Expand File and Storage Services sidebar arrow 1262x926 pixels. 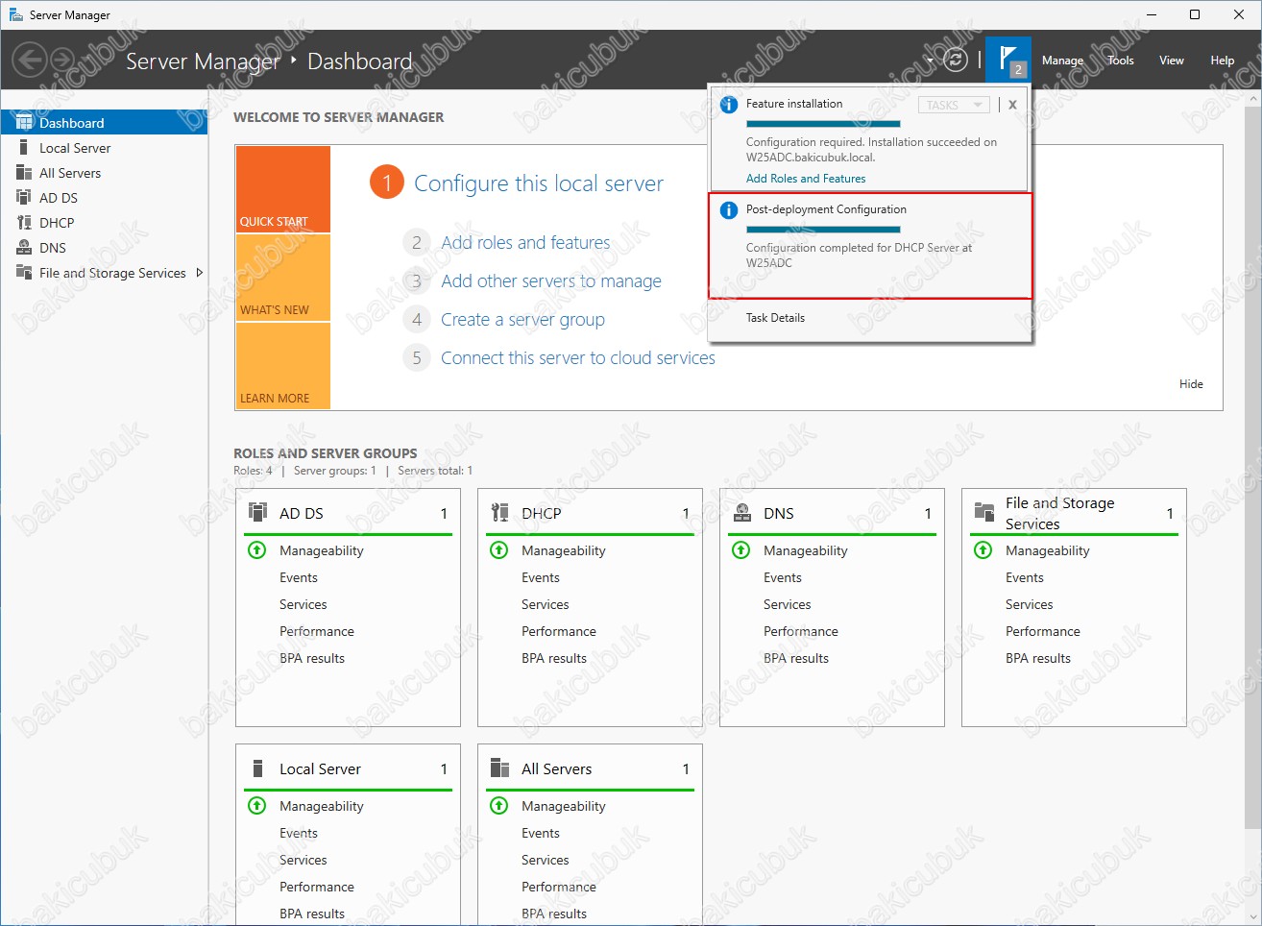pos(199,273)
